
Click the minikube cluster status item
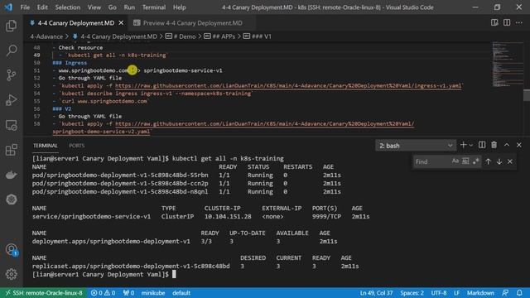coord(153,292)
